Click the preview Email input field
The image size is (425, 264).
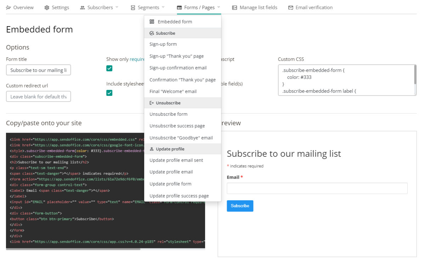click(317, 188)
